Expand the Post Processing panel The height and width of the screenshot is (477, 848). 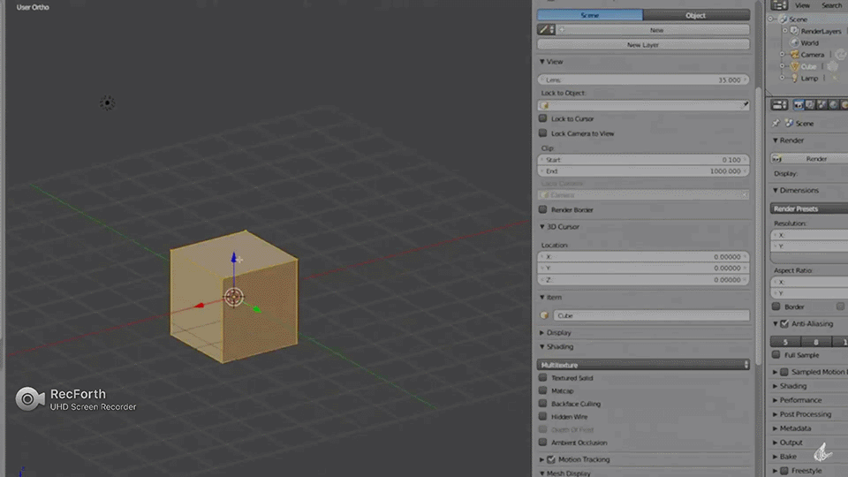pyautogui.click(x=776, y=414)
